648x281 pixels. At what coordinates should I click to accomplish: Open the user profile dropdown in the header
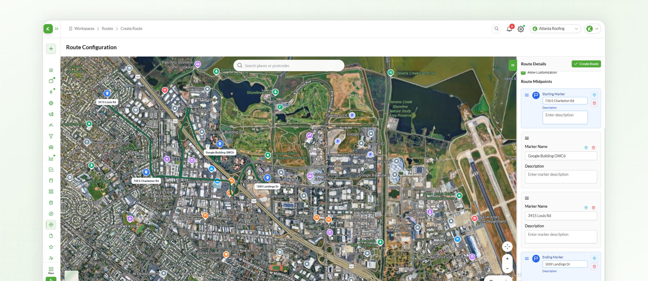593,29
